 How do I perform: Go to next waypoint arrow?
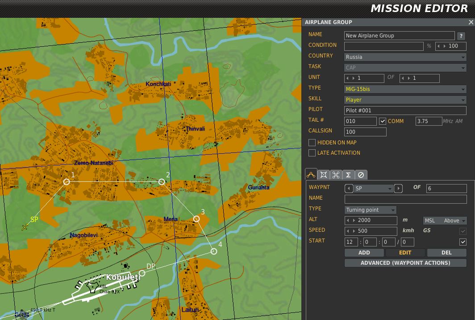click(398, 189)
